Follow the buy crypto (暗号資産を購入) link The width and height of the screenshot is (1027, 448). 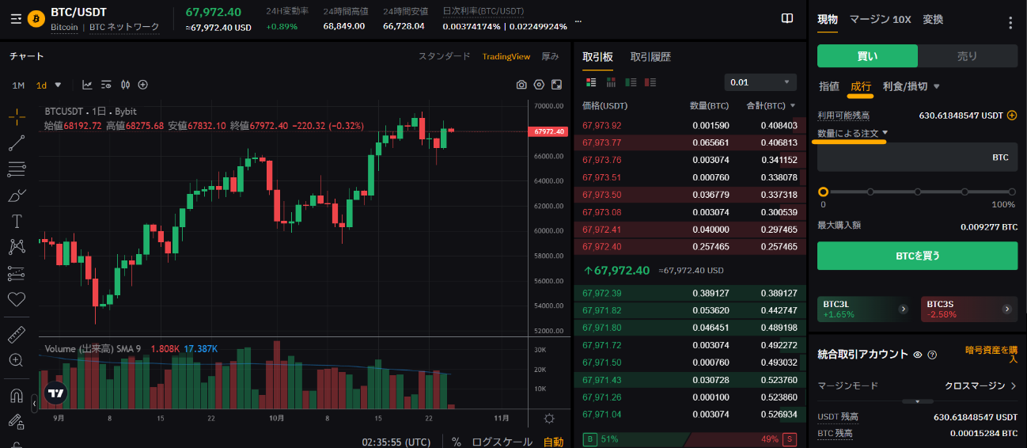(x=991, y=354)
